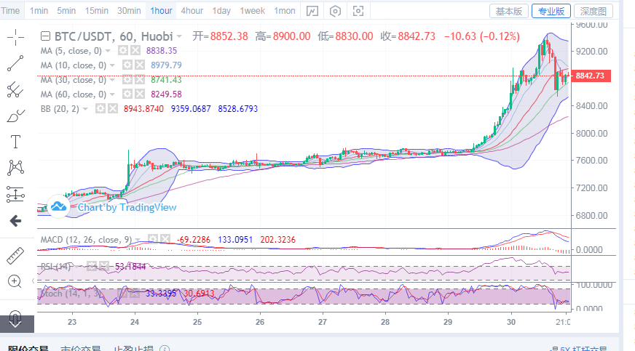Image resolution: width=635 pixels, height=351 pixels.
Task: Click the back arrow in left toolbar
Action: pyautogui.click(x=15, y=220)
